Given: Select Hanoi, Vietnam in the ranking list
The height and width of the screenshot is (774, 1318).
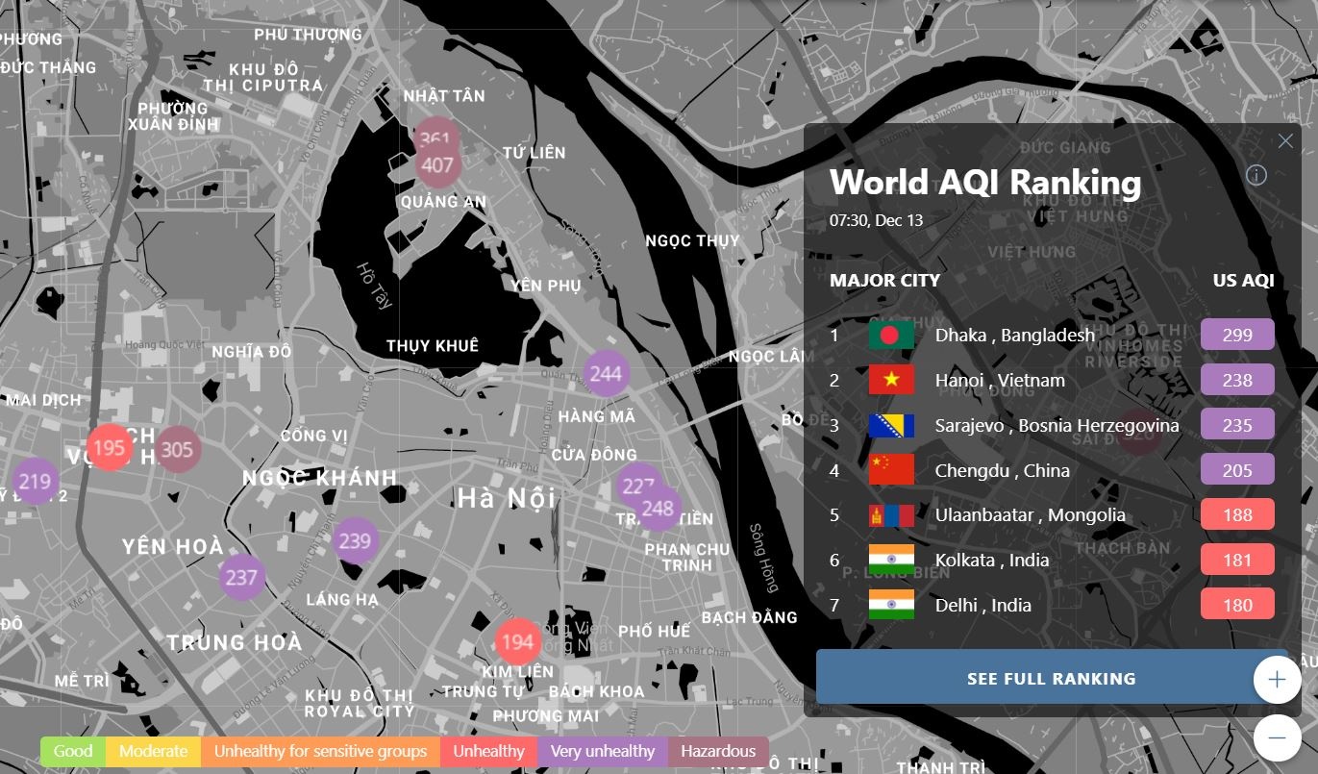Looking at the screenshot, I should click(x=1000, y=381).
